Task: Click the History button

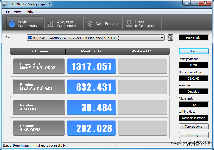Action: point(193,135)
